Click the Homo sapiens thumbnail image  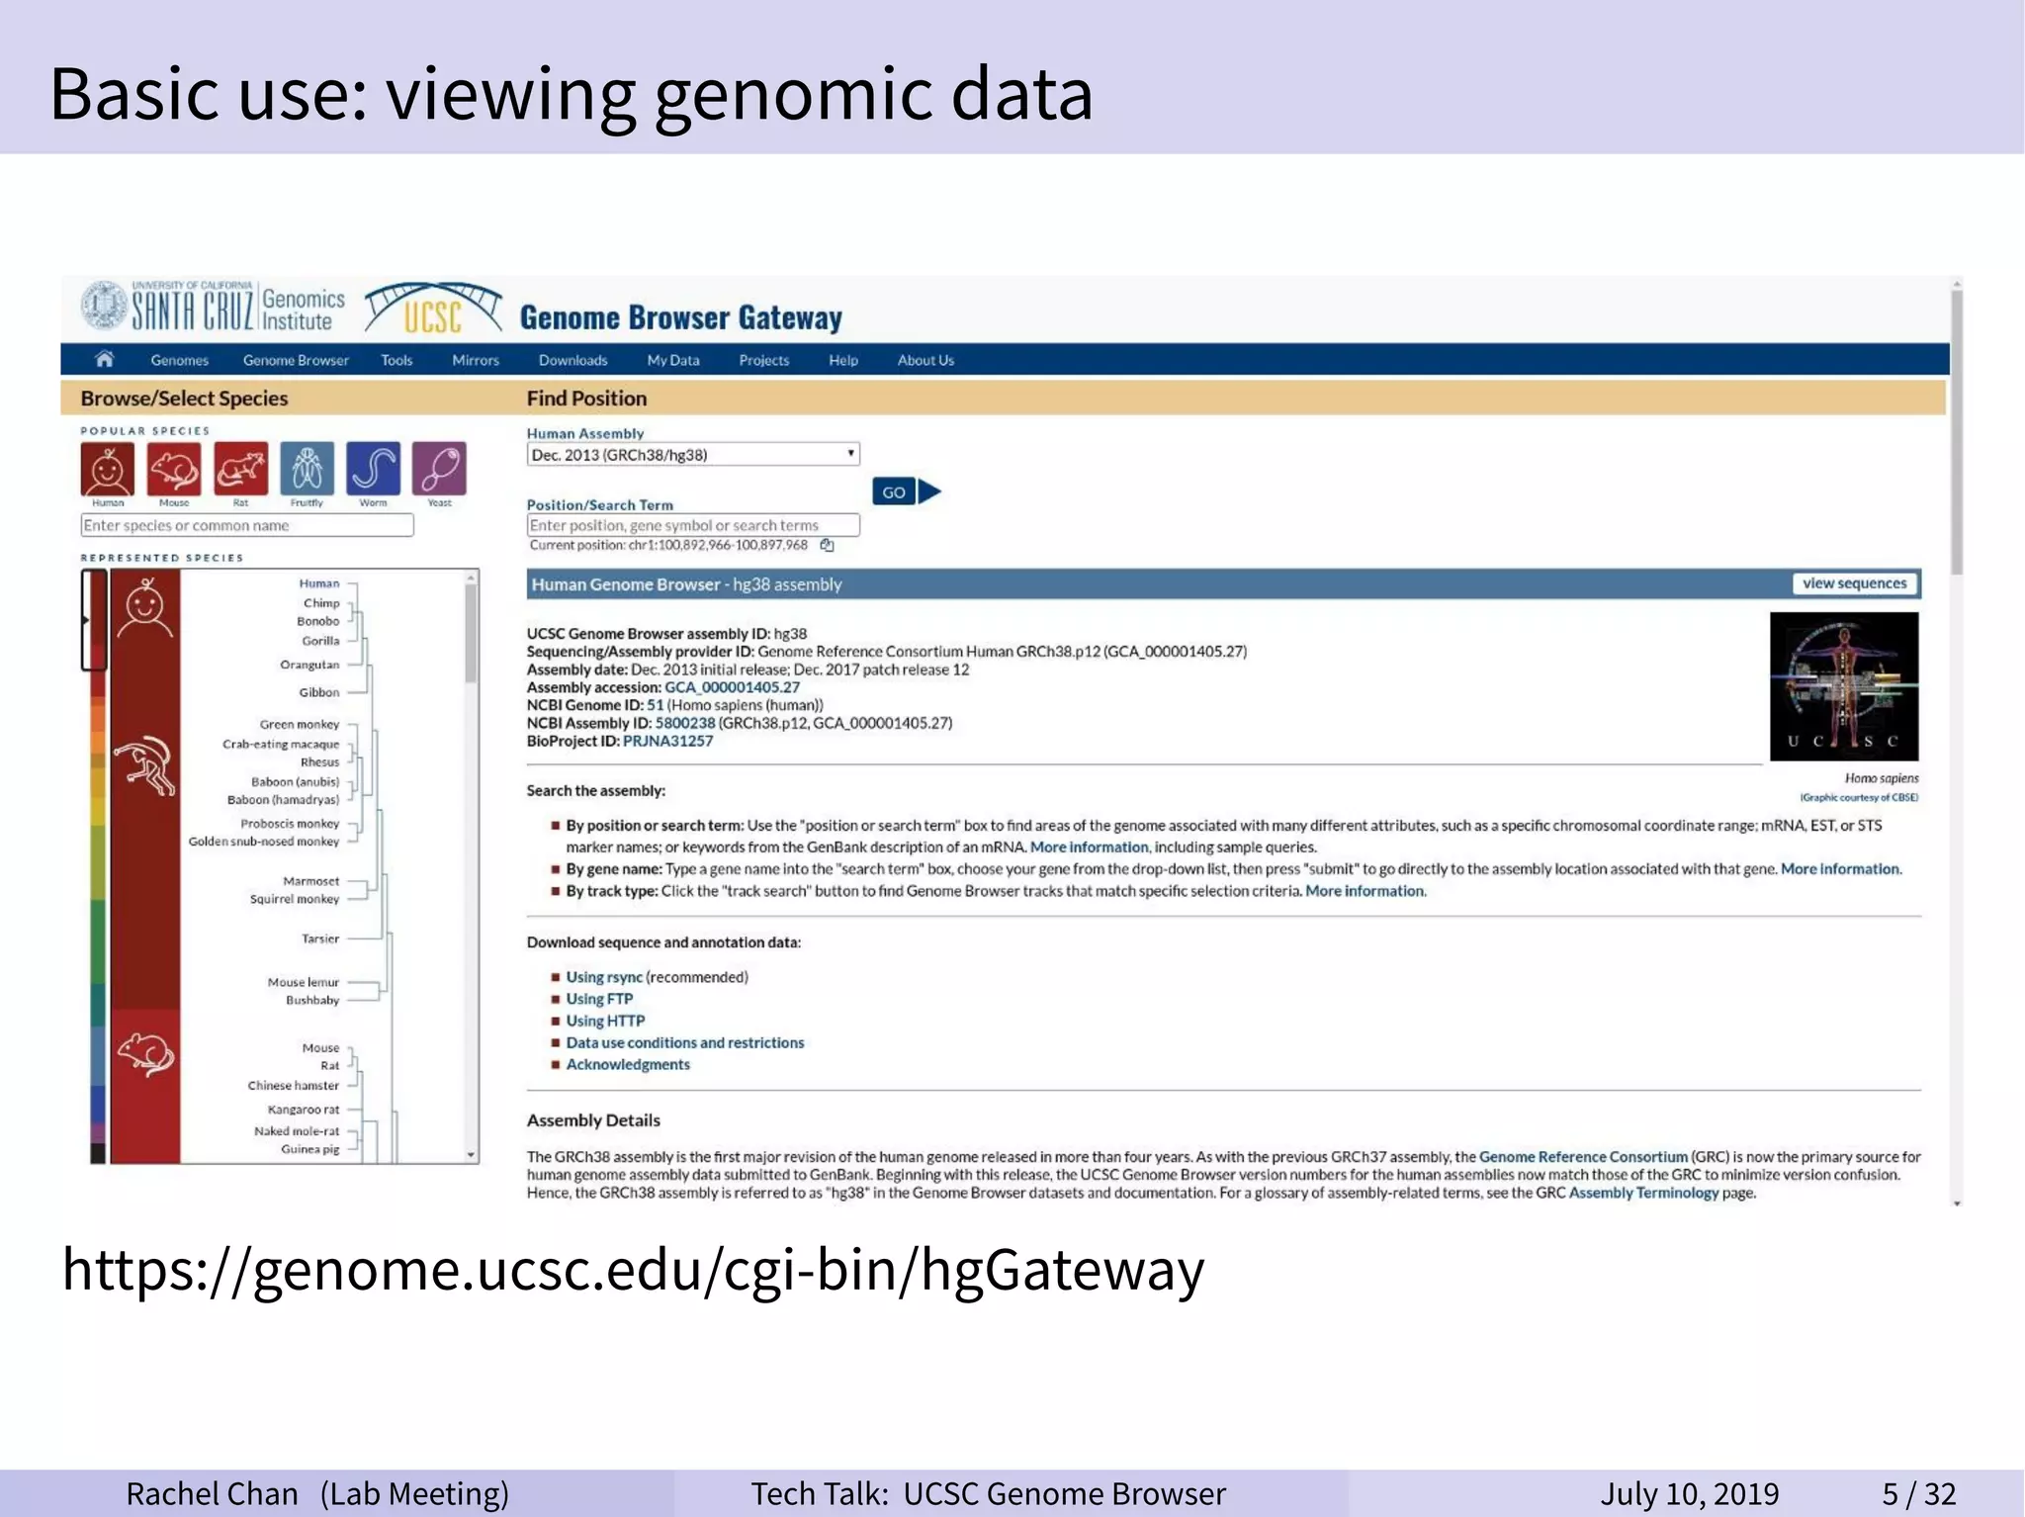click(1844, 686)
